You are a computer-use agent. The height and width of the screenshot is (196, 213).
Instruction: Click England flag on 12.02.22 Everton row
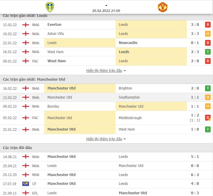26,25
